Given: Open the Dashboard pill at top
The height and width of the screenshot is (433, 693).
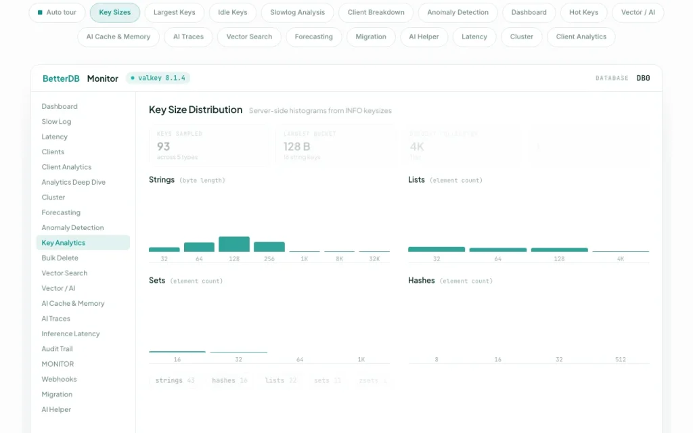Looking at the screenshot, I should [529, 12].
